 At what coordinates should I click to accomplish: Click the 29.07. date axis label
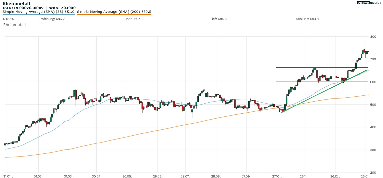tap(185, 176)
